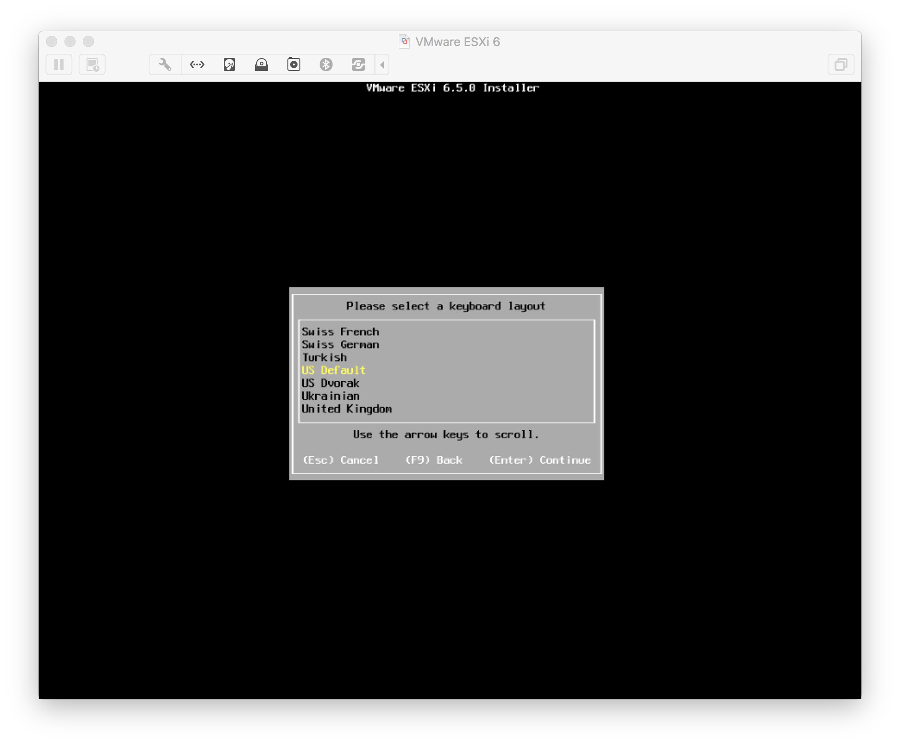Image resolution: width=900 pixels, height=745 pixels.
Task: Select the Swiss German layout
Action: tap(340, 344)
